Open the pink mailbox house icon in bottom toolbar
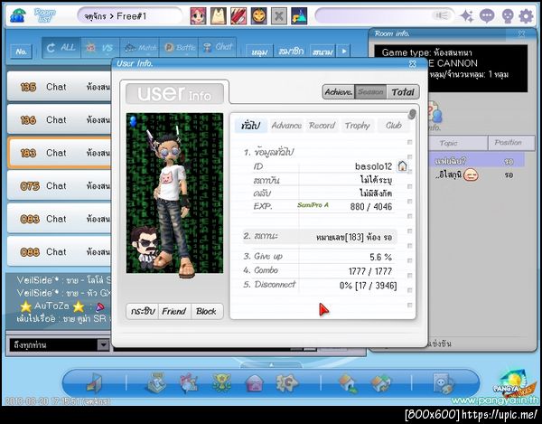Screen dimensions: 542x424 click(x=255, y=383)
